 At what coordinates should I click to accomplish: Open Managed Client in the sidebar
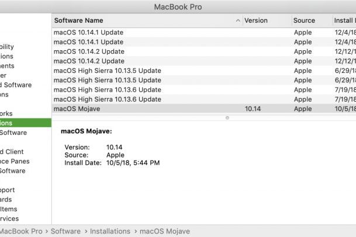[x=15, y=152]
